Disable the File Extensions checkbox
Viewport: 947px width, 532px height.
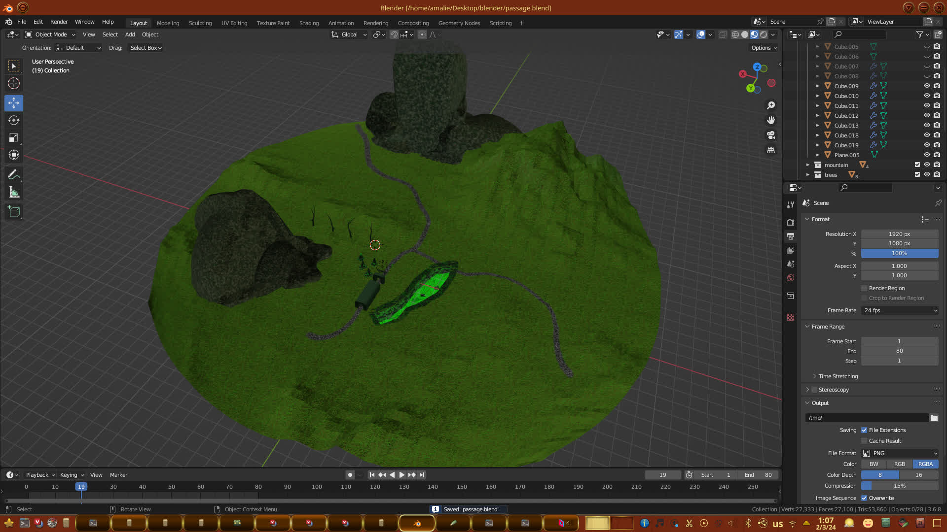[x=864, y=430]
